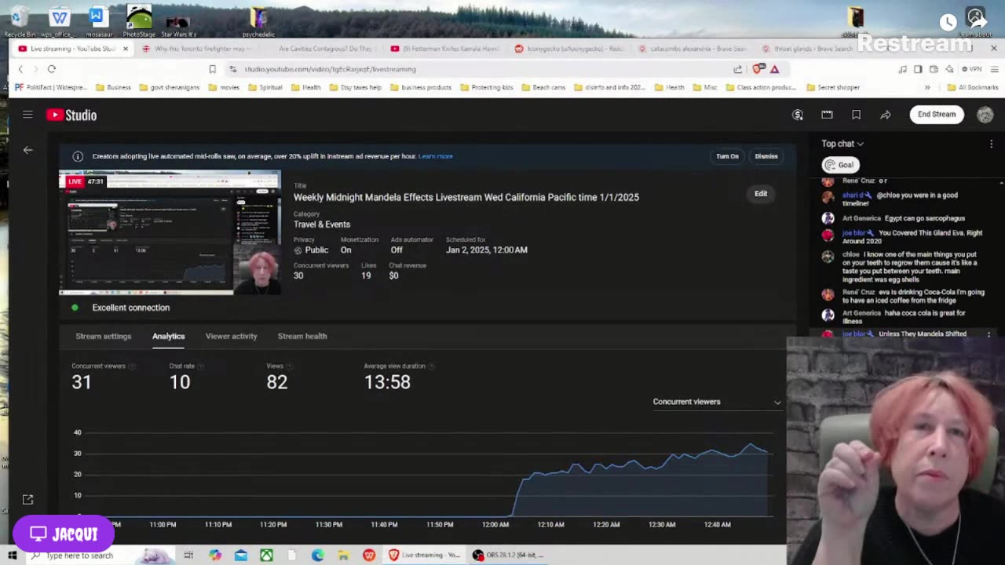The image size is (1005, 565).
Task: Expand the Top chat dropdown
Action: [842, 144]
